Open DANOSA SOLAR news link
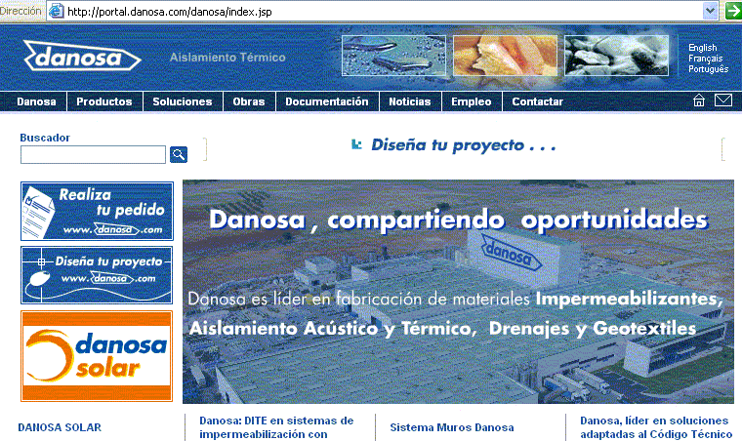The height and width of the screenshot is (441, 742). click(60, 427)
